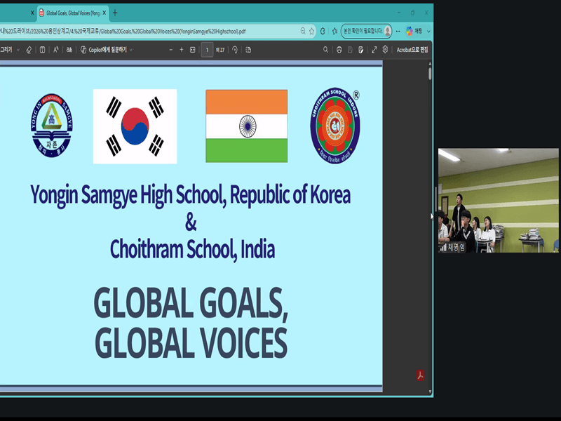The width and height of the screenshot is (561, 421).
Task: Open the browser extensions icon
Action: click(323, 31)
